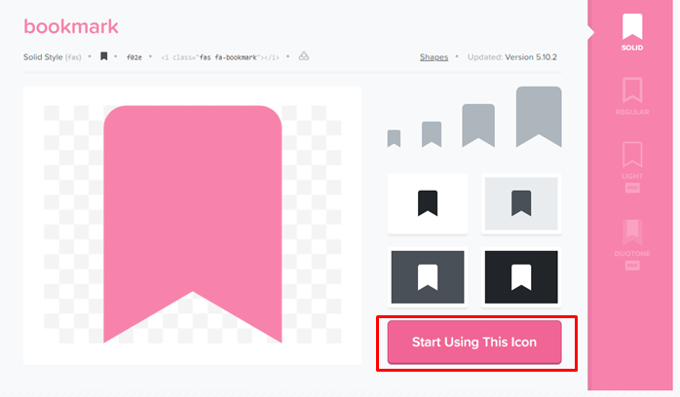Select the Solid style tab
Screen dimensions: 680x397
tap(632, 32)
